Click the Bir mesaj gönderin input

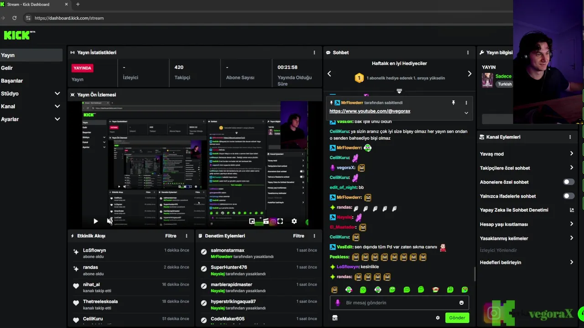pos(399,302)
